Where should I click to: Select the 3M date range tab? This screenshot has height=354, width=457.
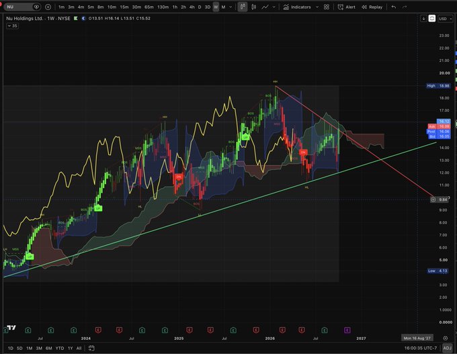click(x=39, y=348)
